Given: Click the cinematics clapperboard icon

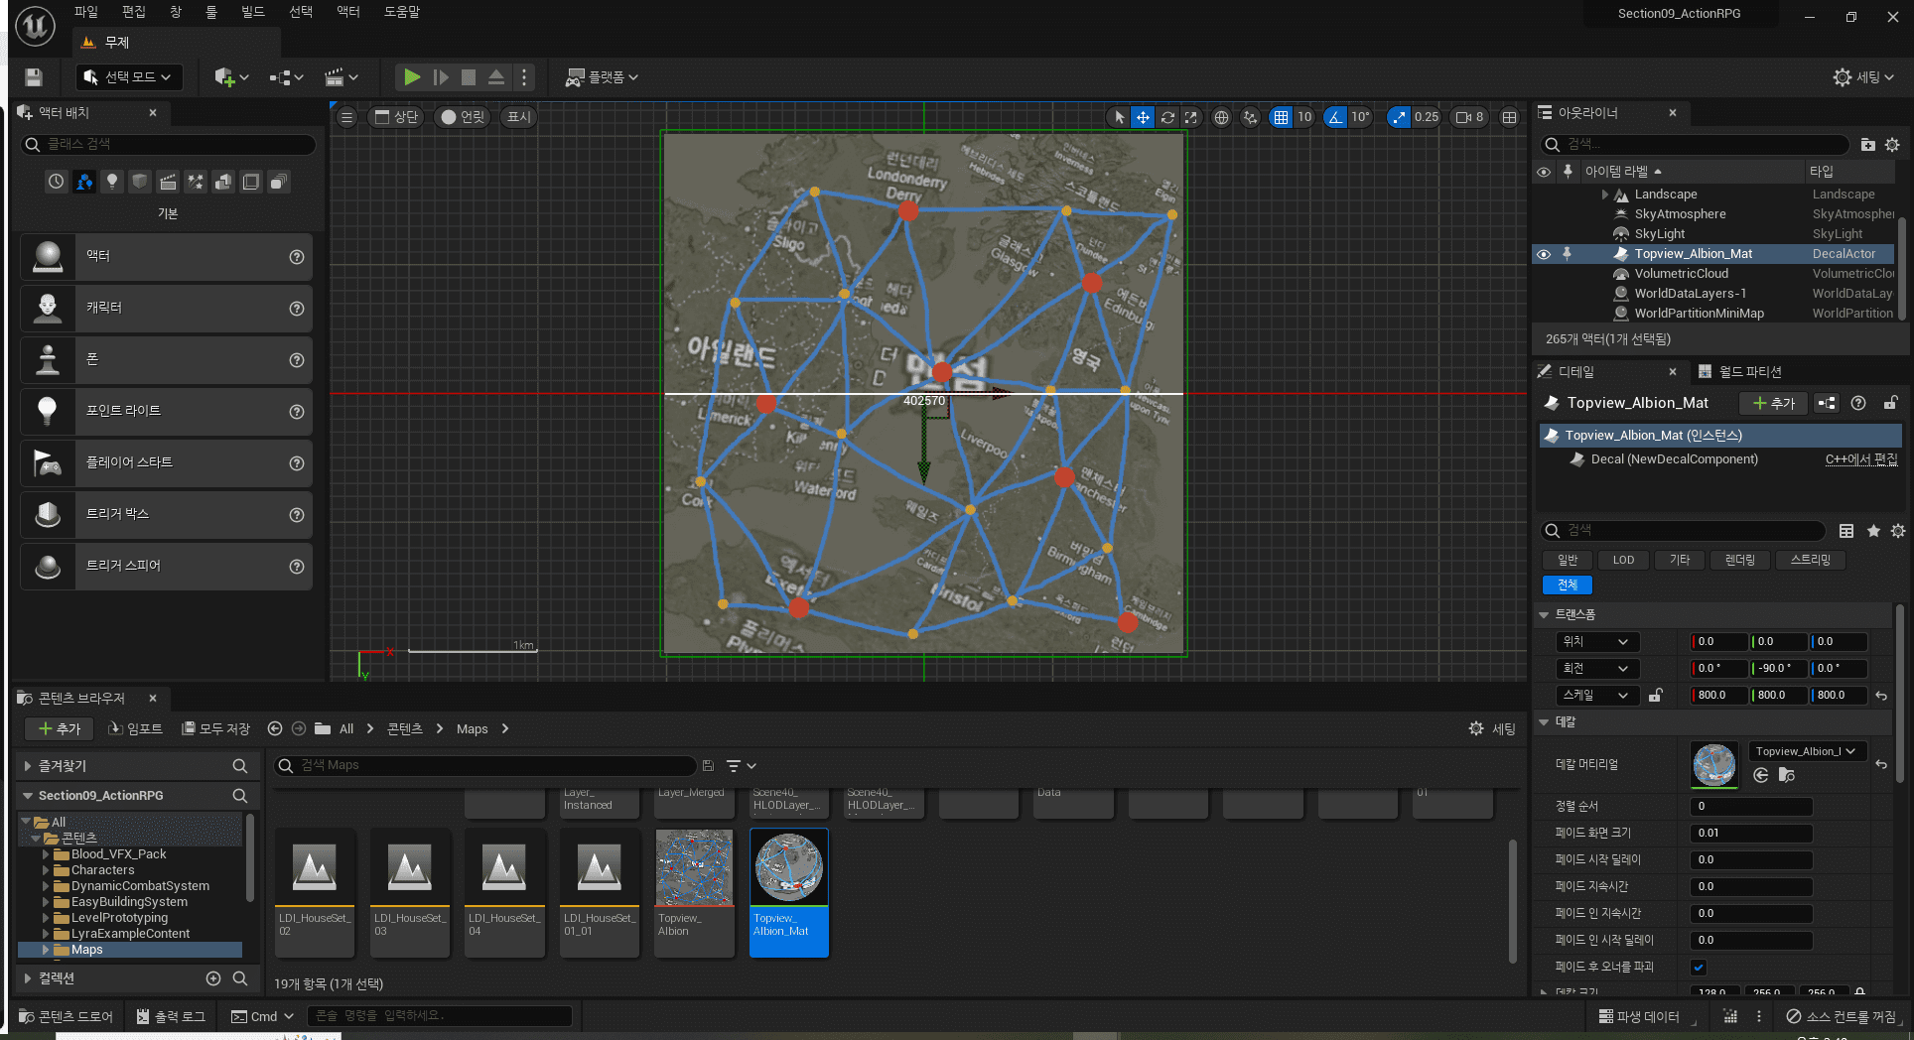Looking at the screenshot, I should (x=335, y=77).
